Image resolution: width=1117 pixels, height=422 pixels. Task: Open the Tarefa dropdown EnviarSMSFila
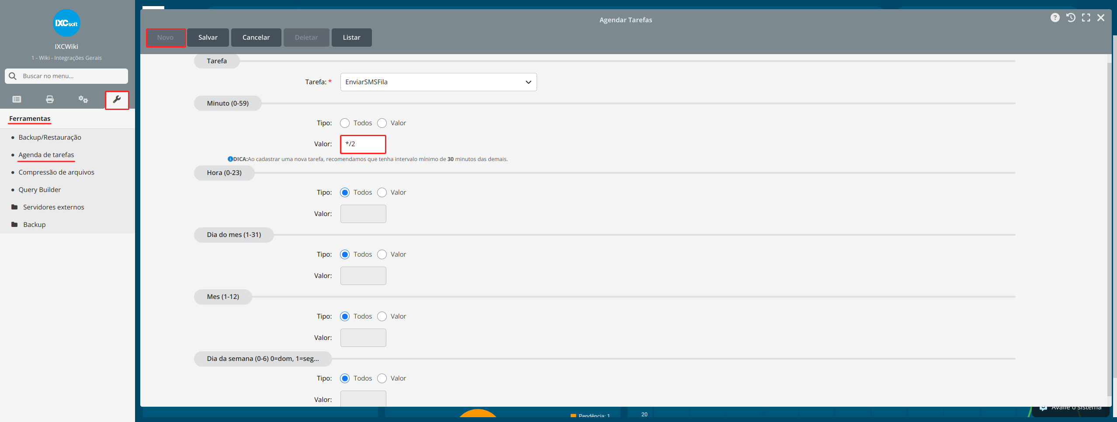click(438, 82)
